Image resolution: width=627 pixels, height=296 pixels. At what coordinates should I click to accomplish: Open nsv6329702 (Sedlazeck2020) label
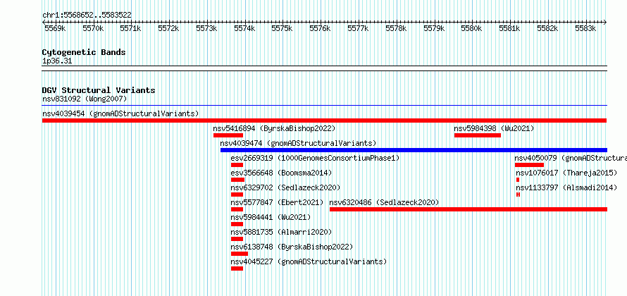tap(285, 187)
